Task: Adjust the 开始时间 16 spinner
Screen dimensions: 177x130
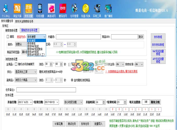Action: coord(104,102)
